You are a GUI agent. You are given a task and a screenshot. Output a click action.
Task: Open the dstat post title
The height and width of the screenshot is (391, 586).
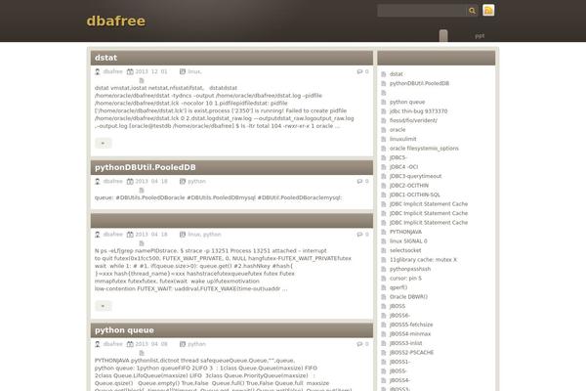point(105,58)
